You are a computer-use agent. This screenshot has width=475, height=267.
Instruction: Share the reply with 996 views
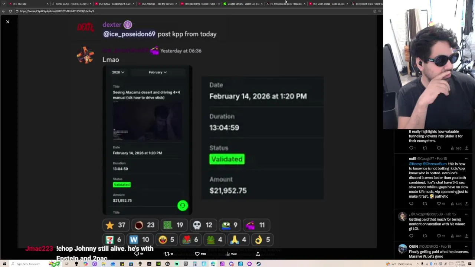(466, 236)
